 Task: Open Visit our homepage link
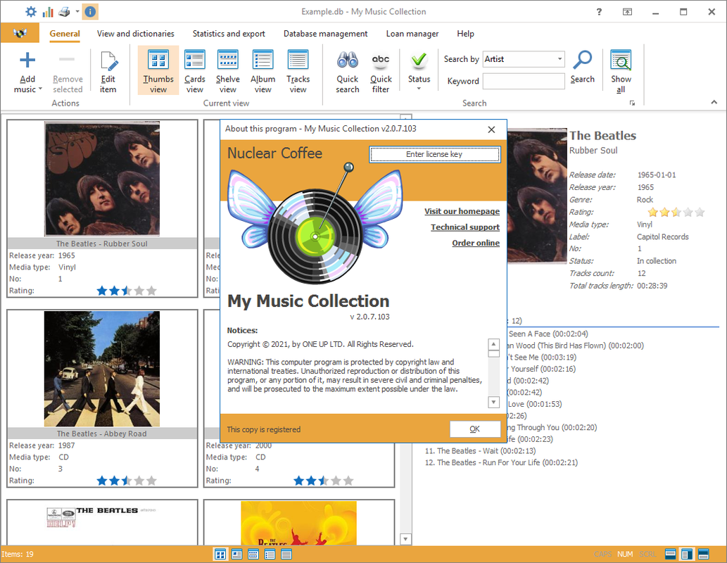tap(462, 211)
